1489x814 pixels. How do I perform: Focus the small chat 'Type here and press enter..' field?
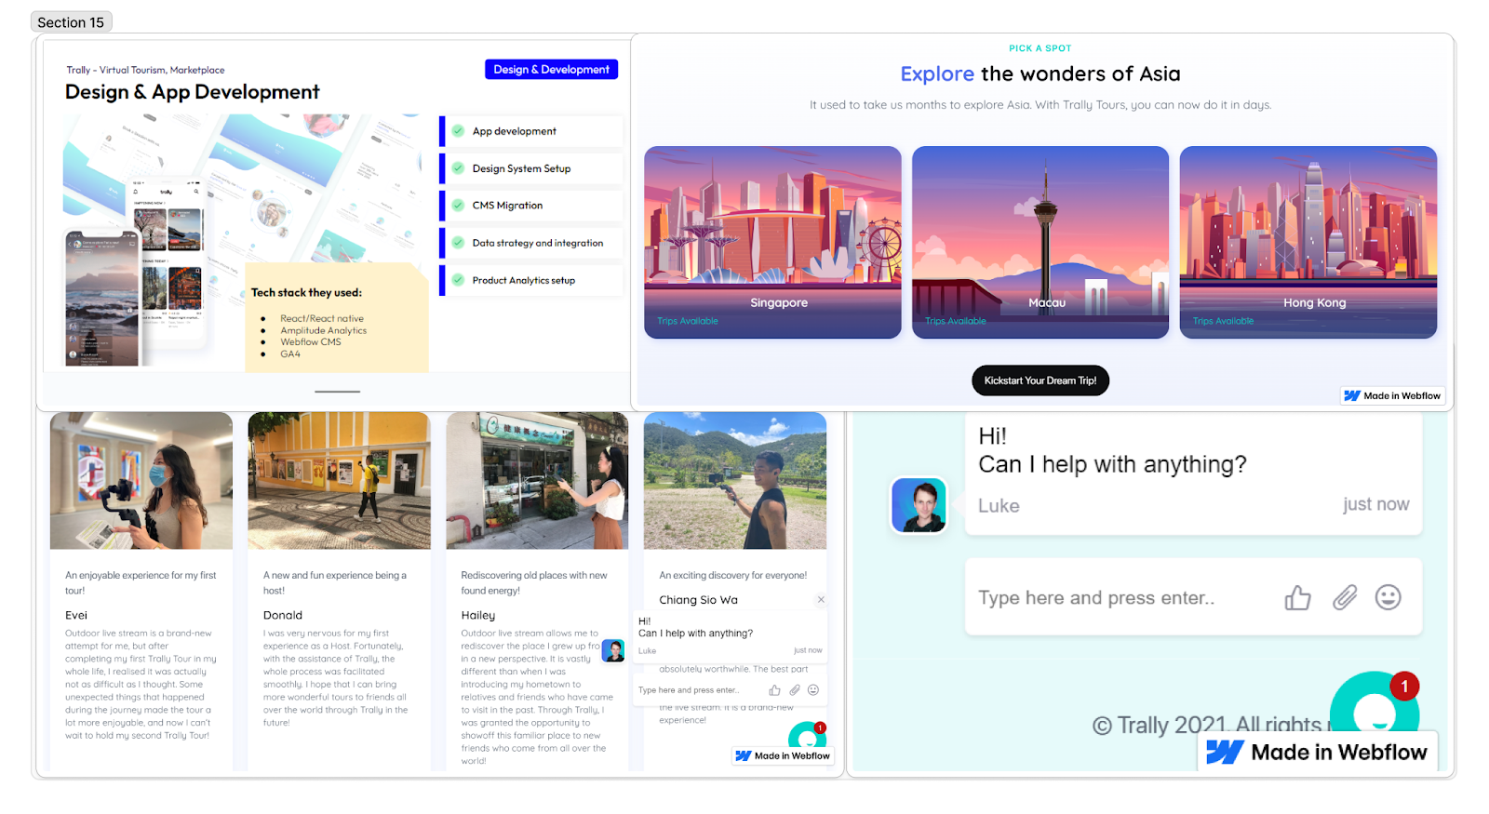pyautogui.click(x=729, y=690)
